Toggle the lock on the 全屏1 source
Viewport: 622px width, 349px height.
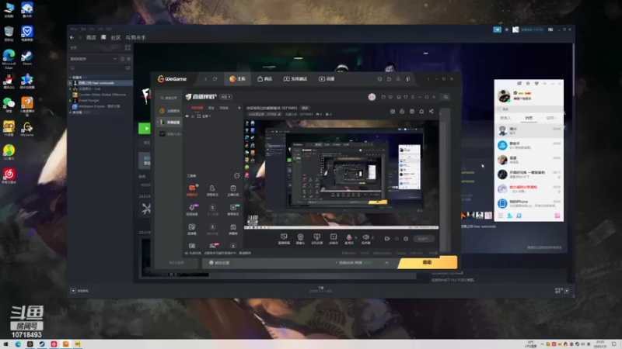pos(193,116)
